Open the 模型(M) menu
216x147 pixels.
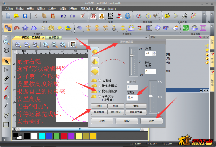[41, 9]
